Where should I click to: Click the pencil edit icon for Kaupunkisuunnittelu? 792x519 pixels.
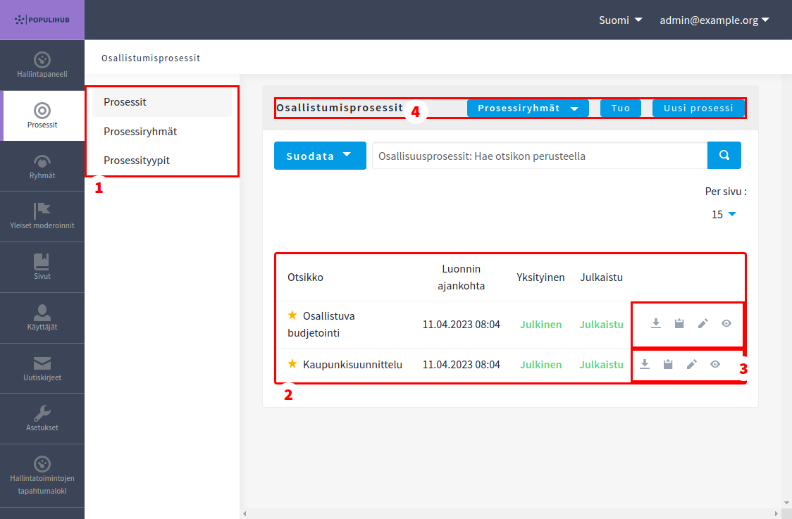tap(692, 365)
